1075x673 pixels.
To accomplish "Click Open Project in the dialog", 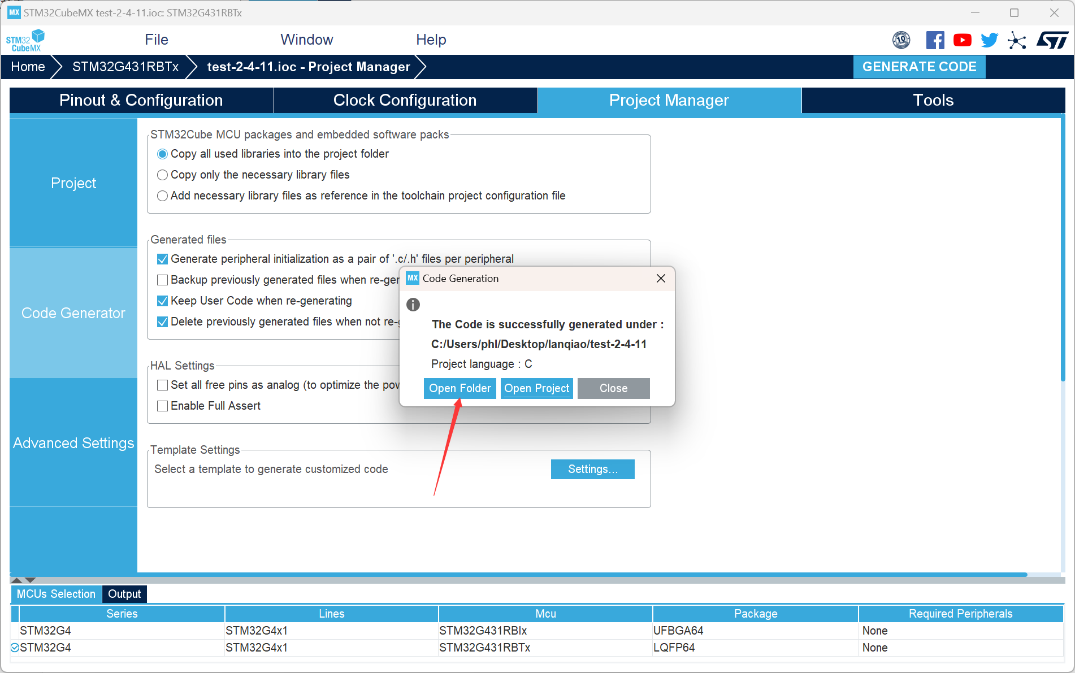I will coord(537,388).
